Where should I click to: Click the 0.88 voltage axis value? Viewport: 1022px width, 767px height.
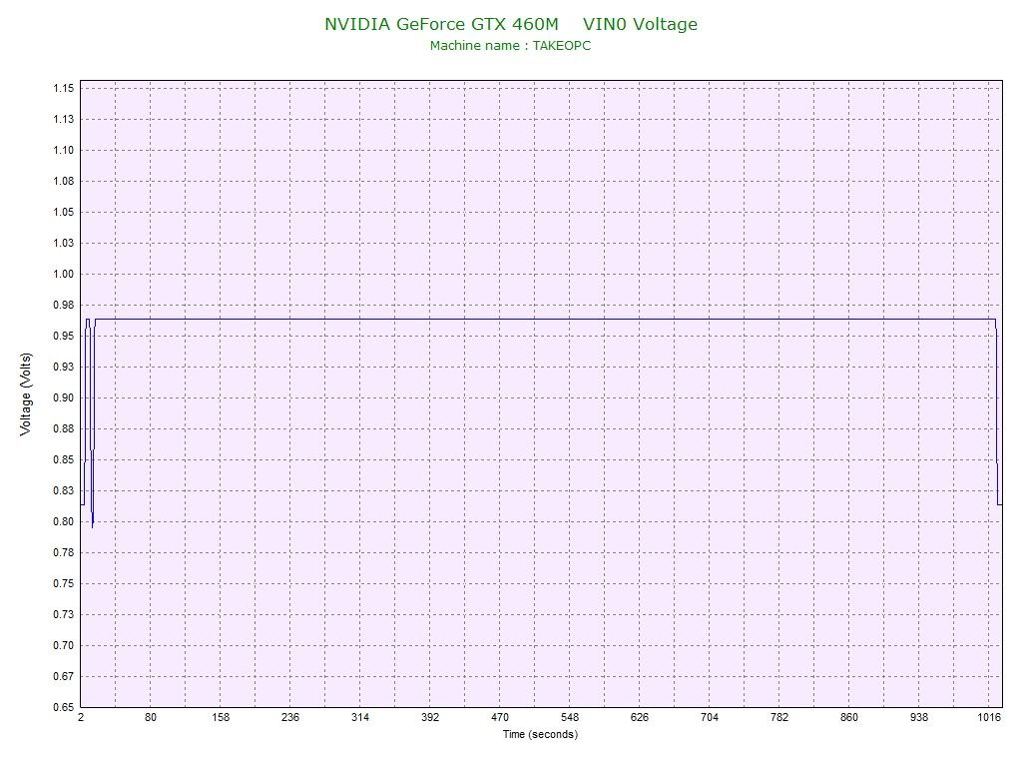click(x=63, y=428)
